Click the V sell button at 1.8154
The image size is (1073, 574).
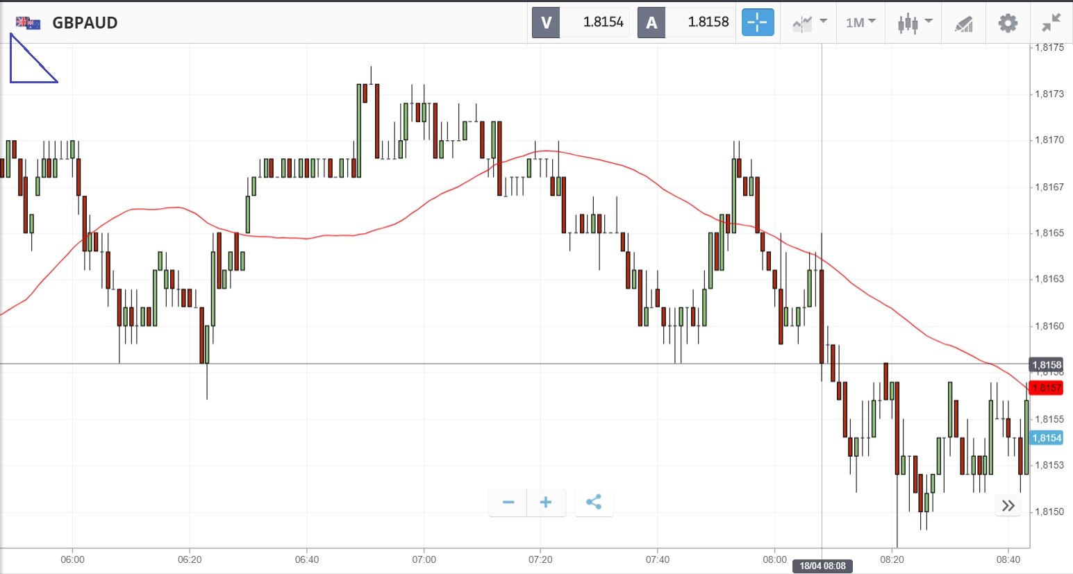(581, 22)
